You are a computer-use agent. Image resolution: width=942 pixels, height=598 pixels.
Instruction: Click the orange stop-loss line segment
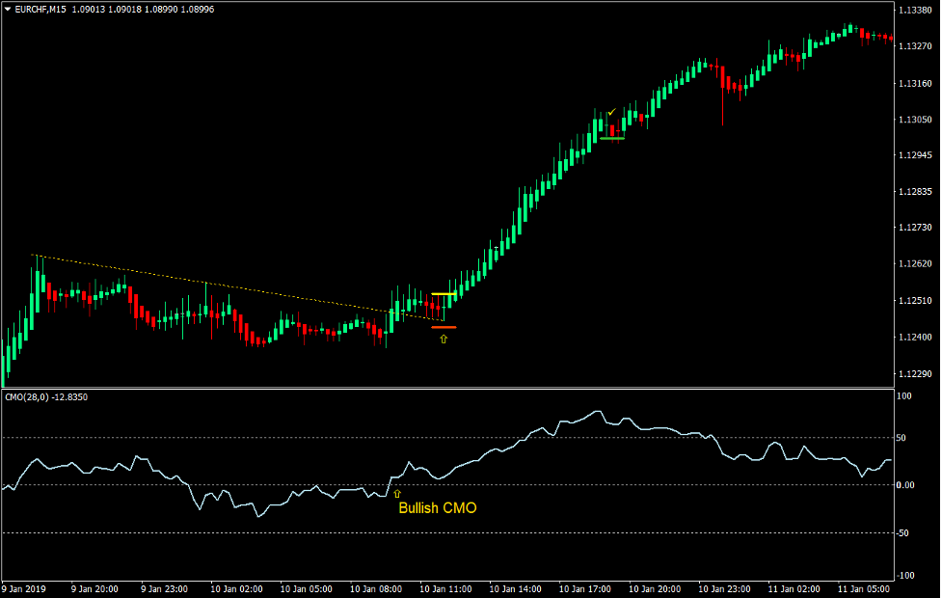[444, 328]
